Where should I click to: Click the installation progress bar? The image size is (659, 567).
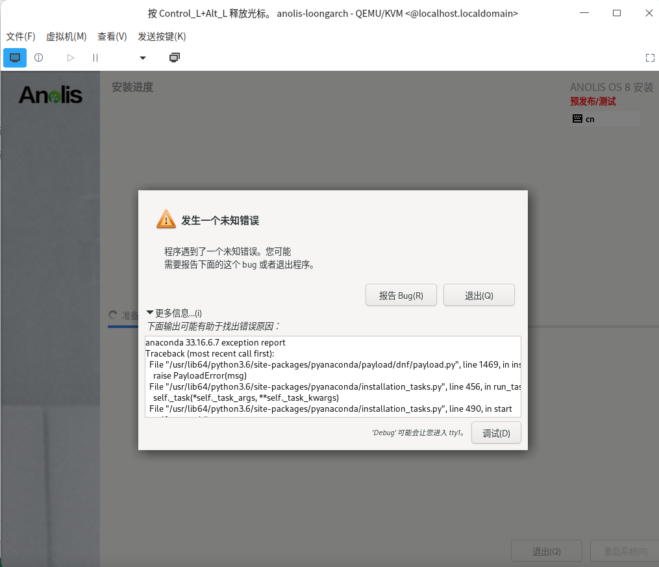point(123,327)
